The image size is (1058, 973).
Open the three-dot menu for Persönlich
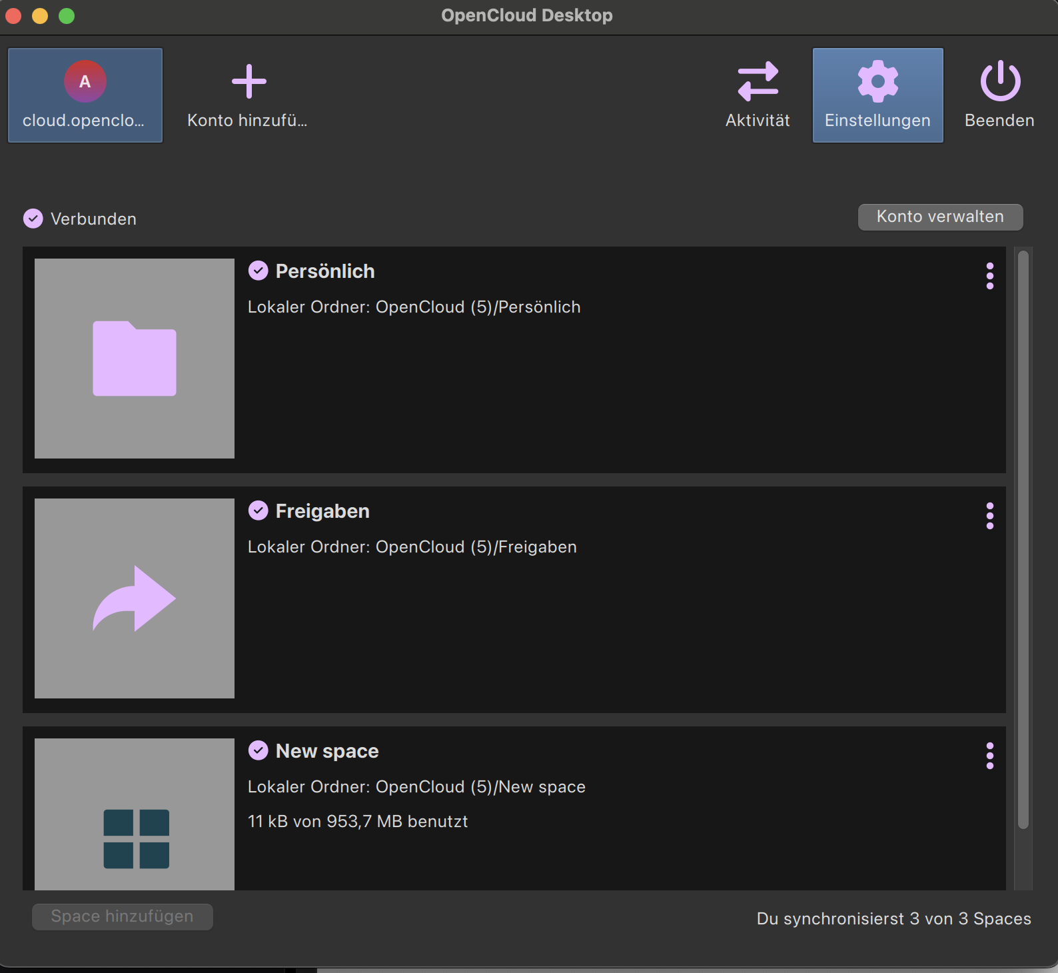pyautogui.click(x=990, y=276)
